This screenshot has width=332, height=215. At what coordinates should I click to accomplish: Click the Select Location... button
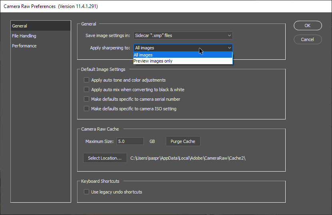point(105,158)
